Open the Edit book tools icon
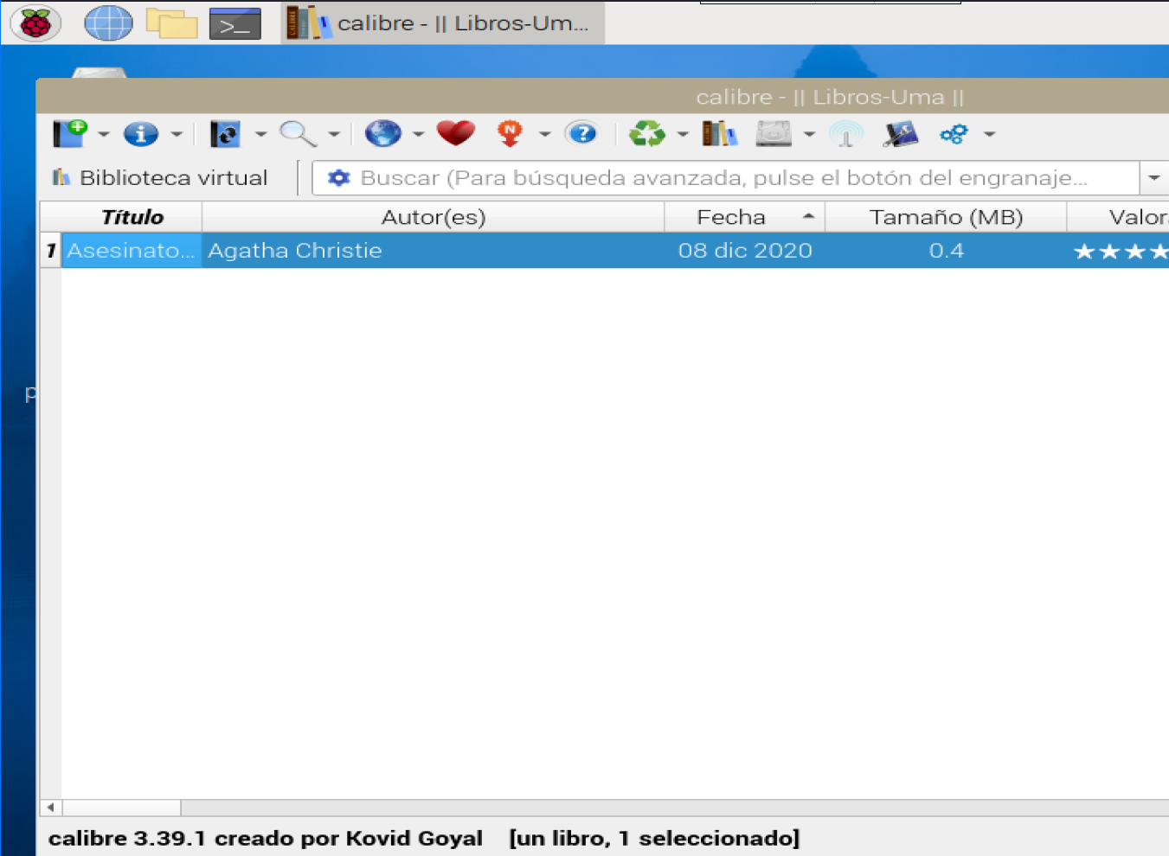This screenshot has height=856, width=1169. 901,134
